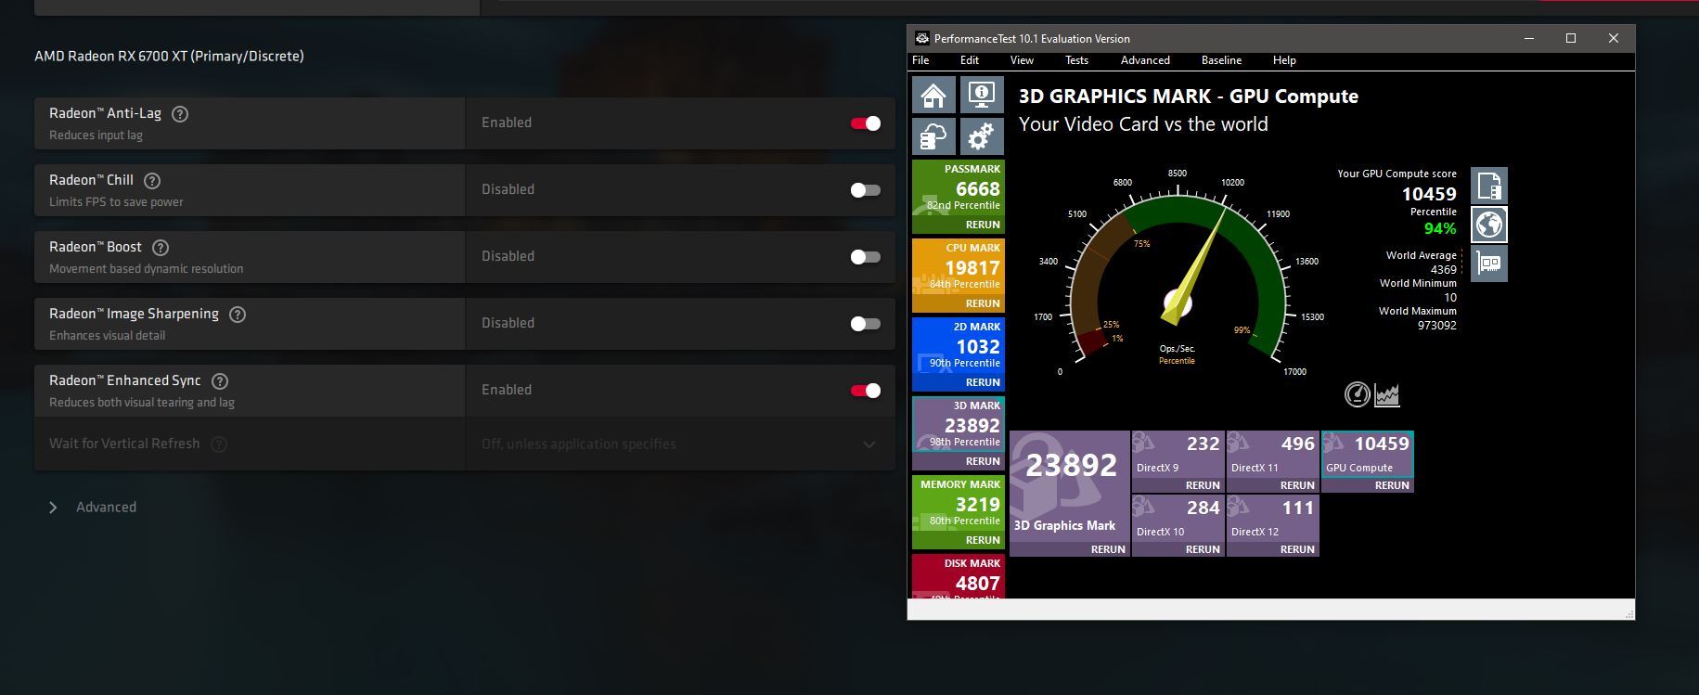The height and width of the screenshot is (695, 1699).
Task: Open the cloud baseline manager icon
Action: pyautogui.click(x=934, y=136)
